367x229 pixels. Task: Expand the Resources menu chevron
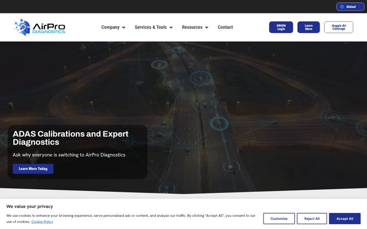pos(206,27)
